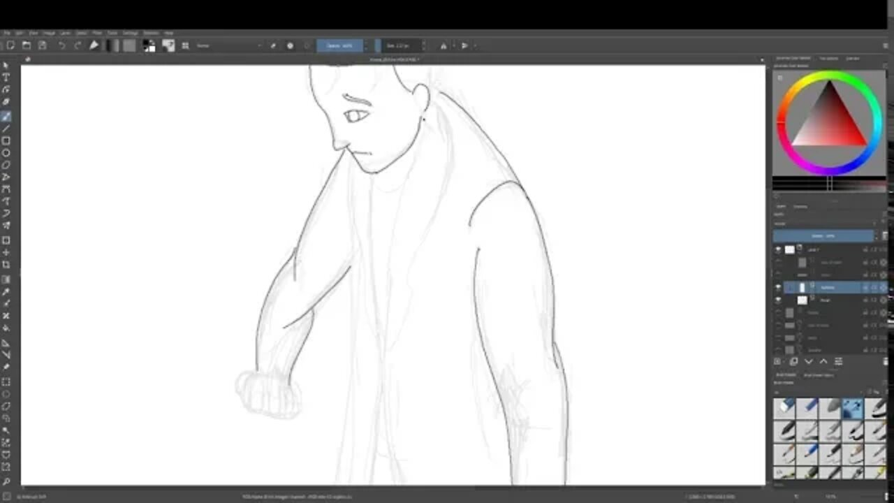
Task: Toggle visibility of the highlighted layer
Action: 778,287
